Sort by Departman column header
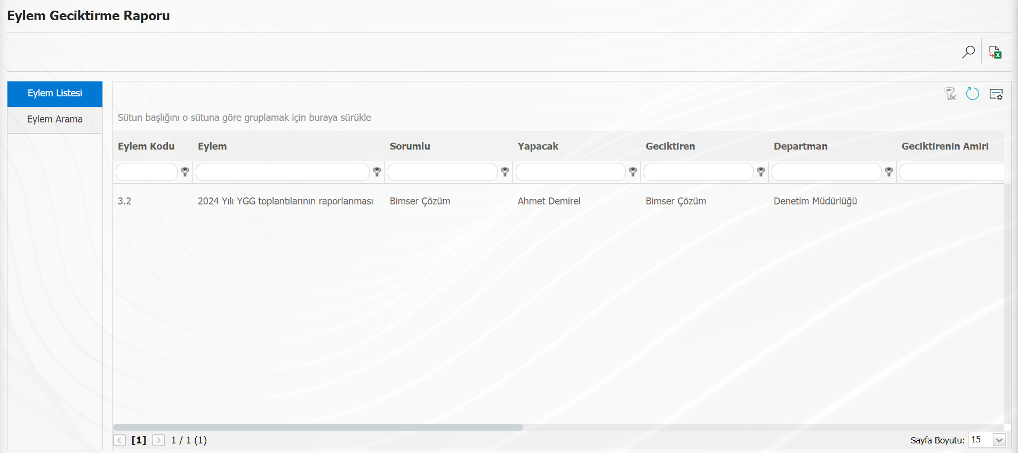Viewport: 1018px width, 453px height. tap(800, 146)
